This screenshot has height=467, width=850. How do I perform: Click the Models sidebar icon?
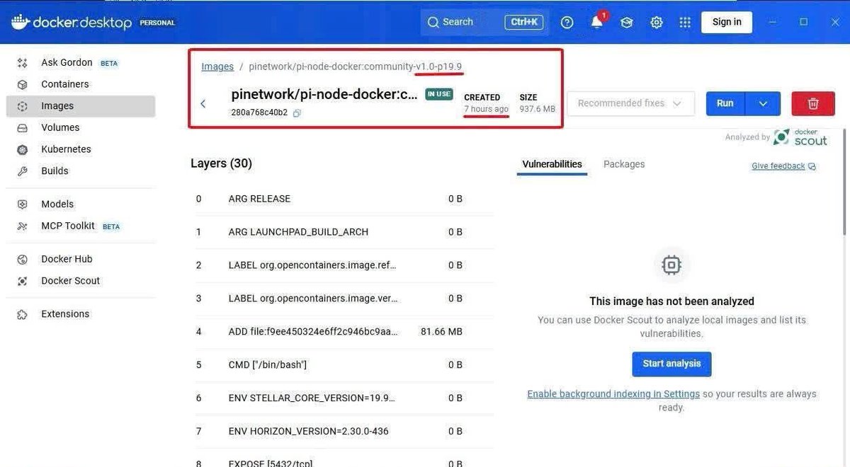23,204
